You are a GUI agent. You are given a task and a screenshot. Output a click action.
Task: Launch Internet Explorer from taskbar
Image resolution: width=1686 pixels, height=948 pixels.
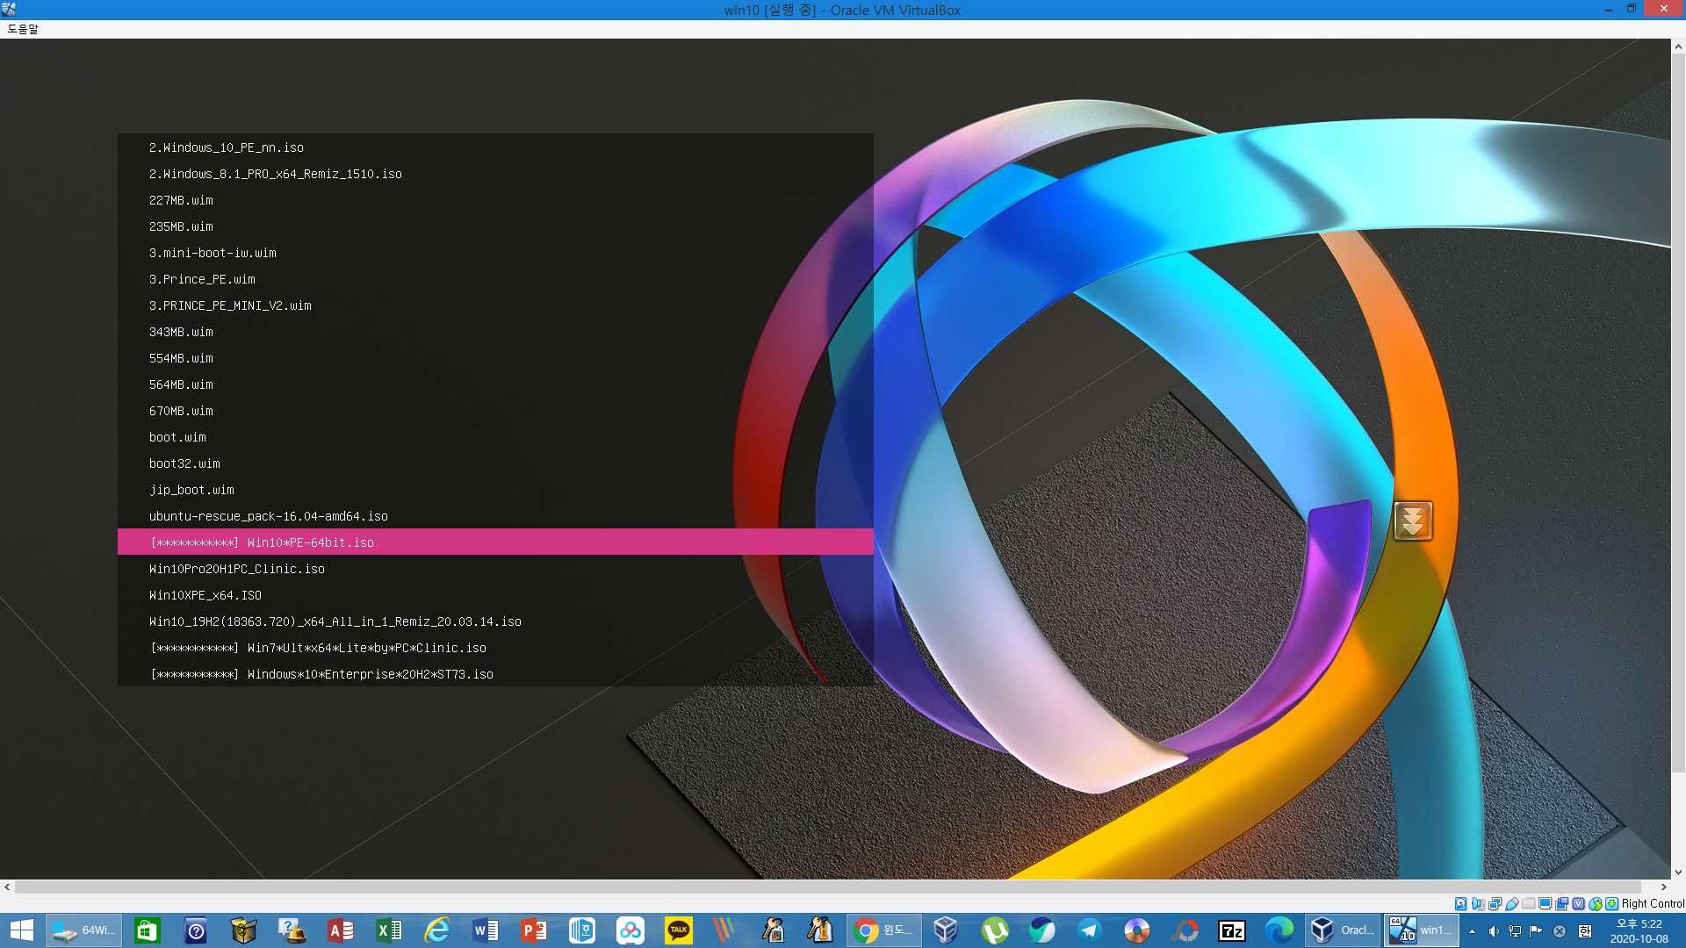coord(436,930)
